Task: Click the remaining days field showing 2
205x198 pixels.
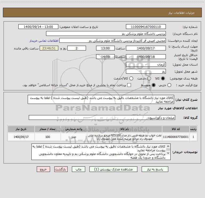Action: [77, 48]
